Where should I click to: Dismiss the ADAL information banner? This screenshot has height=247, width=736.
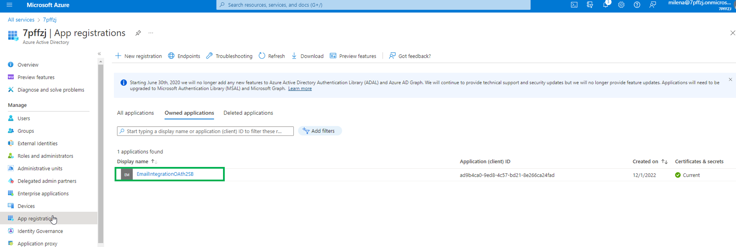[x=731, y=79]
